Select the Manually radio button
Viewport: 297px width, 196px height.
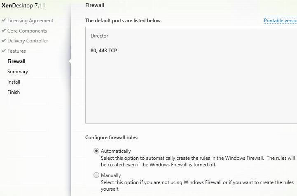(x=96, y=175)
